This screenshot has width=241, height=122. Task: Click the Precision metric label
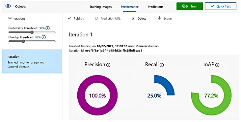coord(95,65)
